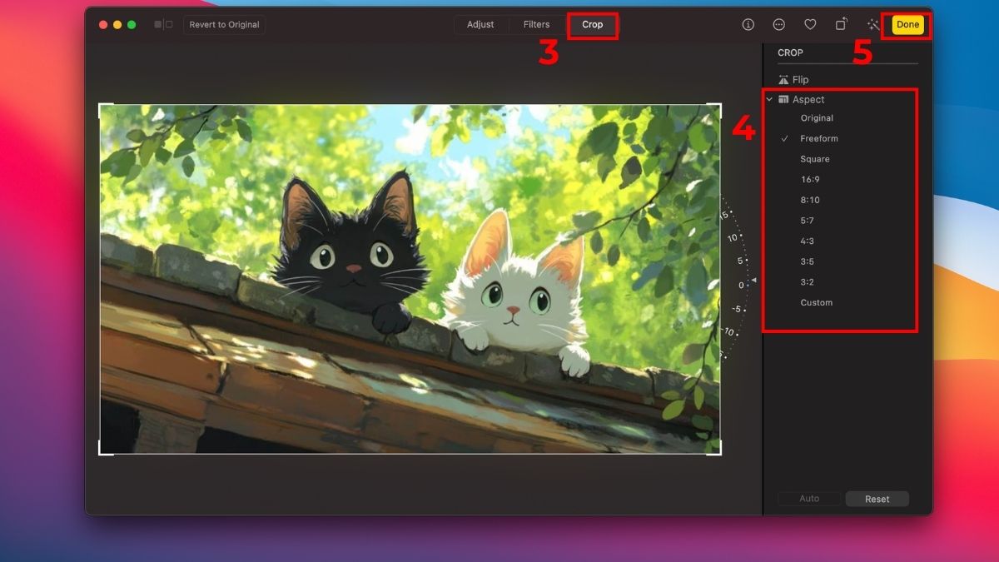Click the Flip label text
Screen dimensions: 999x562
click(x=800, y=80)
